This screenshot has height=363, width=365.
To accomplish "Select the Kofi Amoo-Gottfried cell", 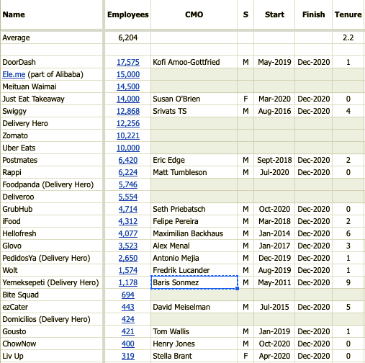I will point(194,62).
